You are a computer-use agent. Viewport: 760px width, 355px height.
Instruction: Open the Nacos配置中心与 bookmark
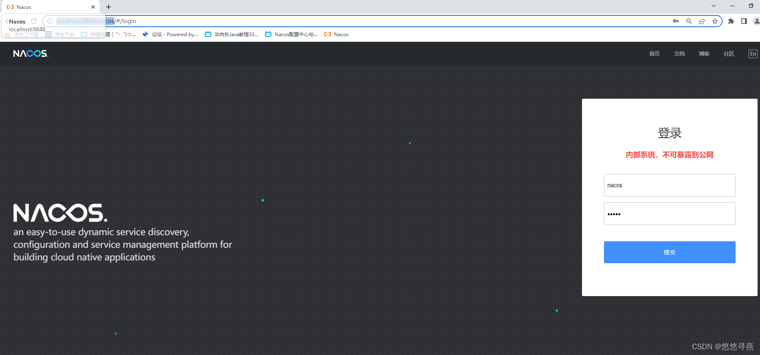[291, 35]
